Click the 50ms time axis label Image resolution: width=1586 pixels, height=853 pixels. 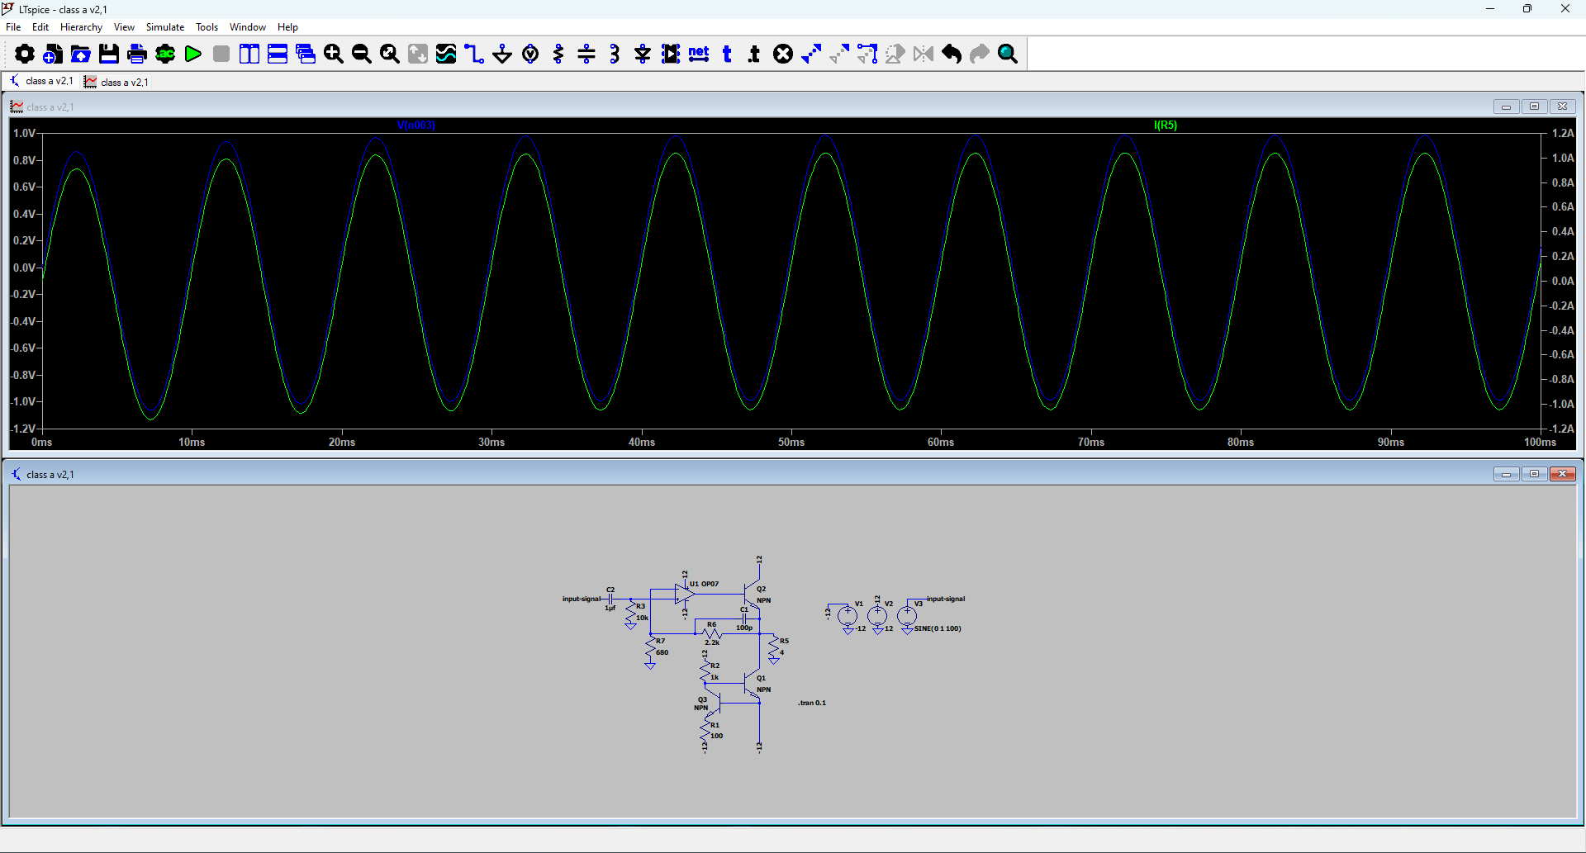coord(791,443)
